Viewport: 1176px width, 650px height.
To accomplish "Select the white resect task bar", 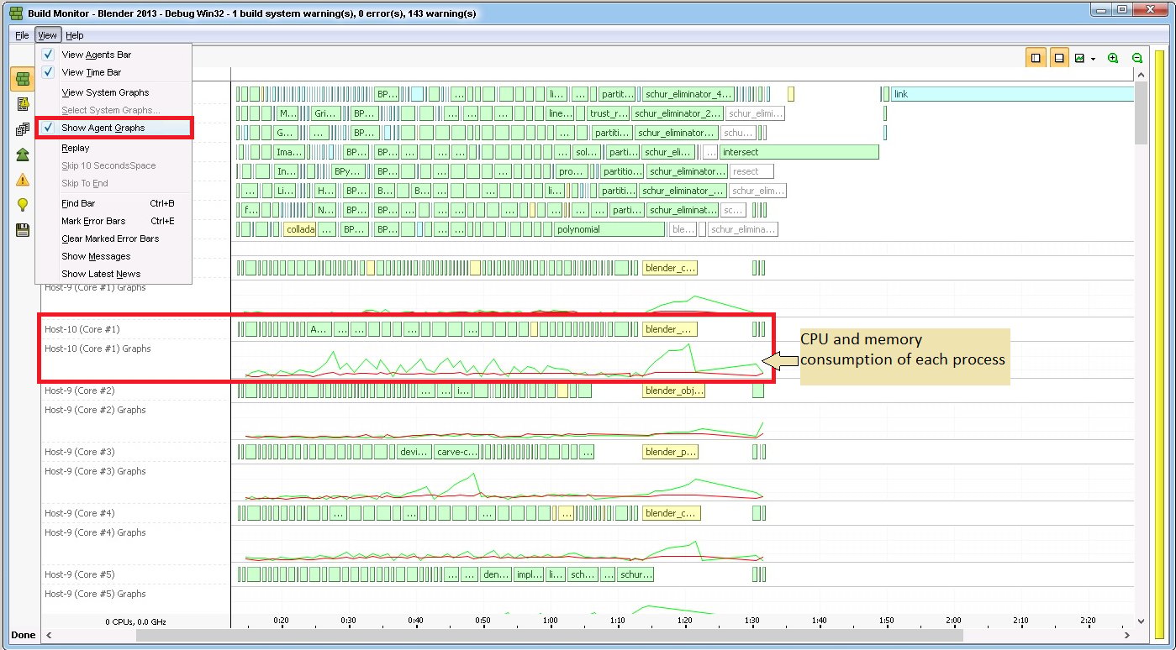I will [x=751, y=171].
